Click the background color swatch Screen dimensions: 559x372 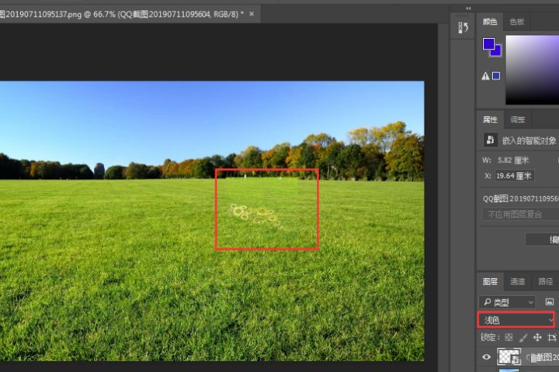click(497, 52)
